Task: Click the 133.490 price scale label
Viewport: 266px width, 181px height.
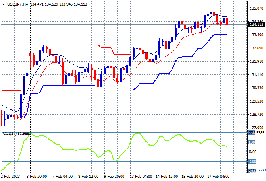Action: tap(256, 35)
